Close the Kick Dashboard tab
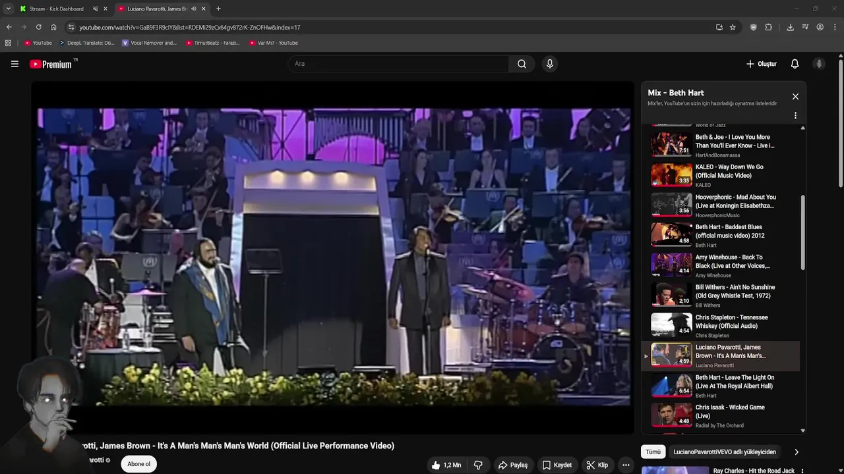The width and height of the screenshot is (844, 474). tap(105, 9)
